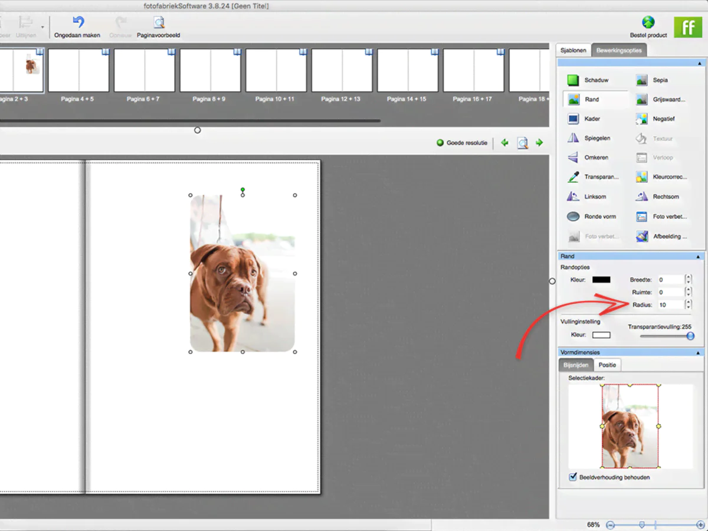This screenshot has width=708, height=531.
Task: Open the black Kleur border swatch
Action: point(601,280)
